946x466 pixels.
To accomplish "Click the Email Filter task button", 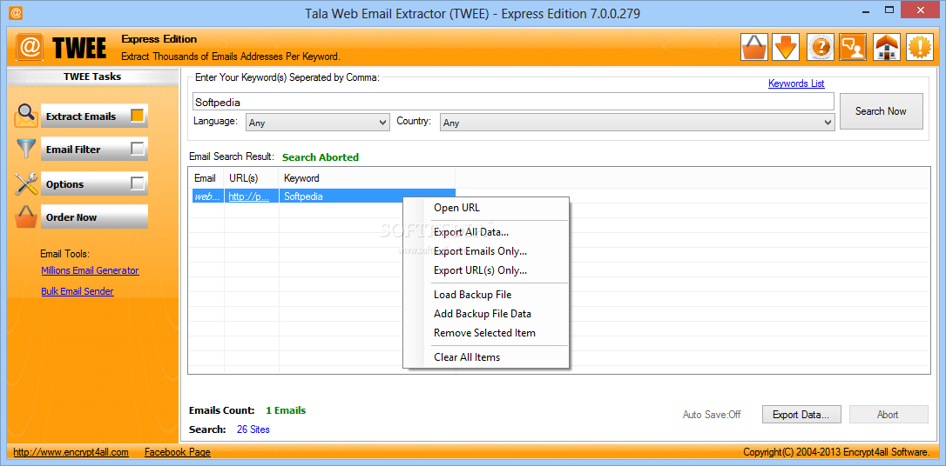I will [x=94, y=149].
